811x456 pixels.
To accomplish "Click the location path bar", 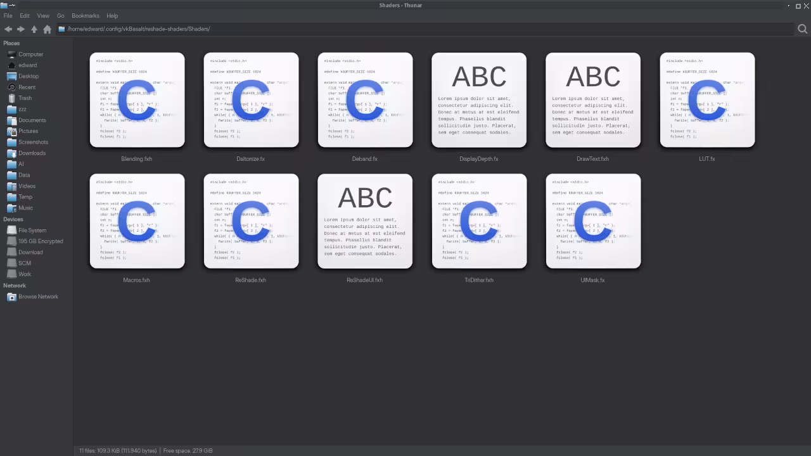I will pyautogui.click(x=425, y=29).
